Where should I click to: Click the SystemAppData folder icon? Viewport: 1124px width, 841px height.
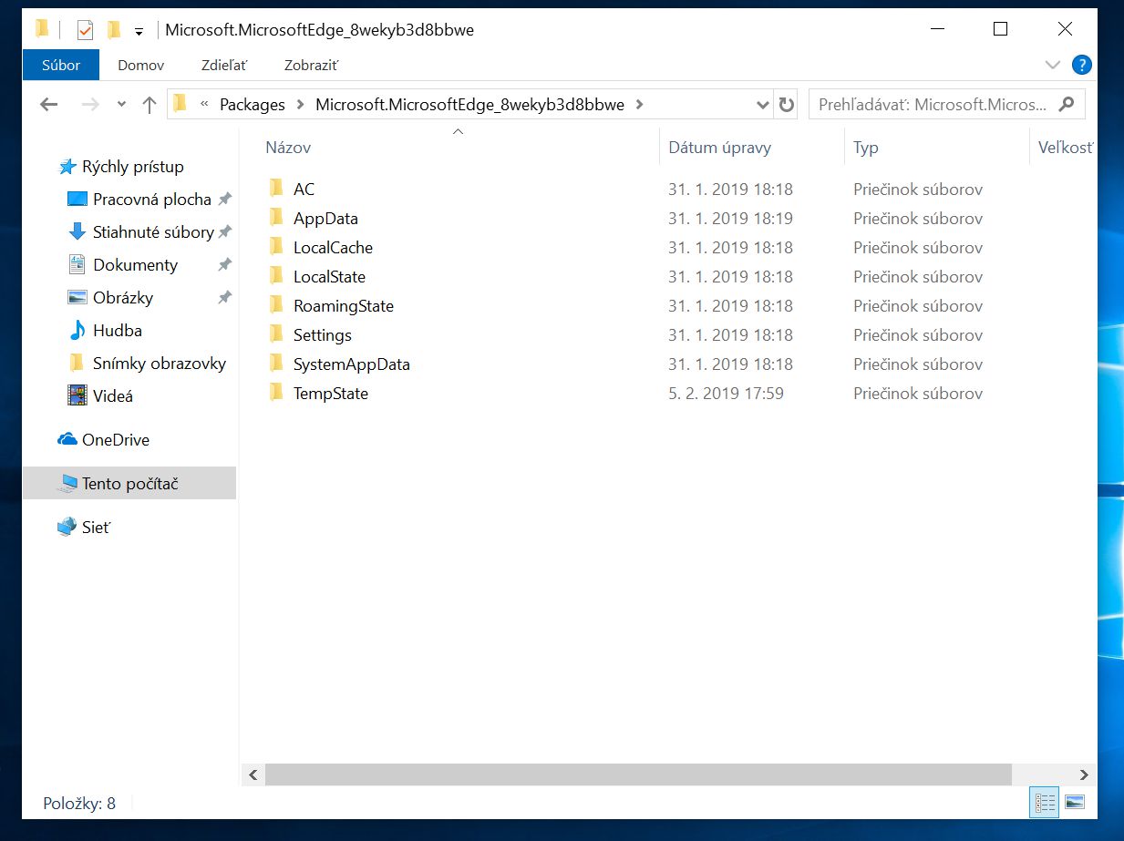coord(277,364)
